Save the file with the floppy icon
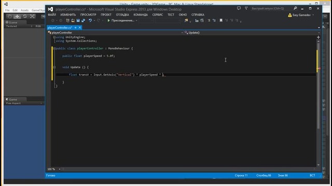332x186 pixels. click(x=78, y=21)
